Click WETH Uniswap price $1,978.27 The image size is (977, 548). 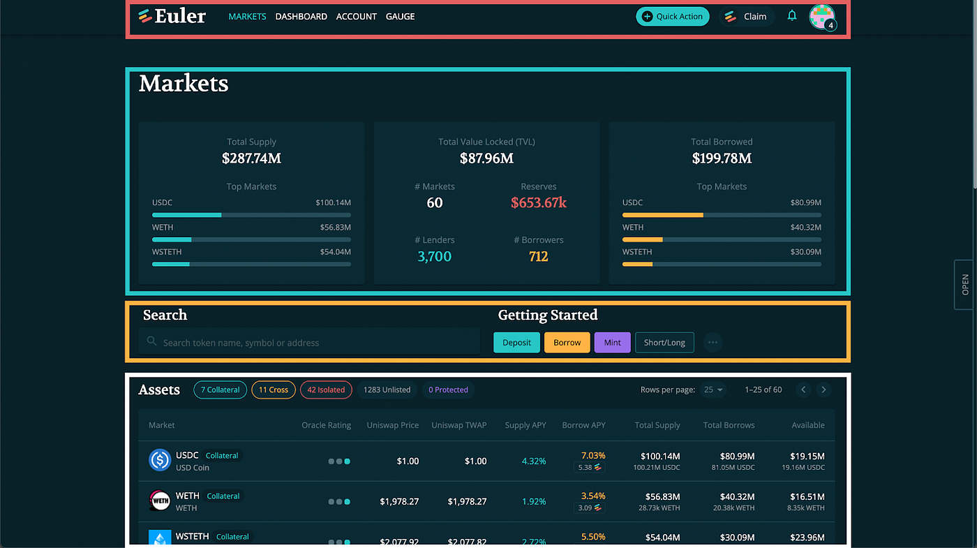pos(400,502)
